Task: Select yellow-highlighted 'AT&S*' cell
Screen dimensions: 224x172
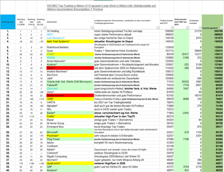Action: tap(70, 54)
